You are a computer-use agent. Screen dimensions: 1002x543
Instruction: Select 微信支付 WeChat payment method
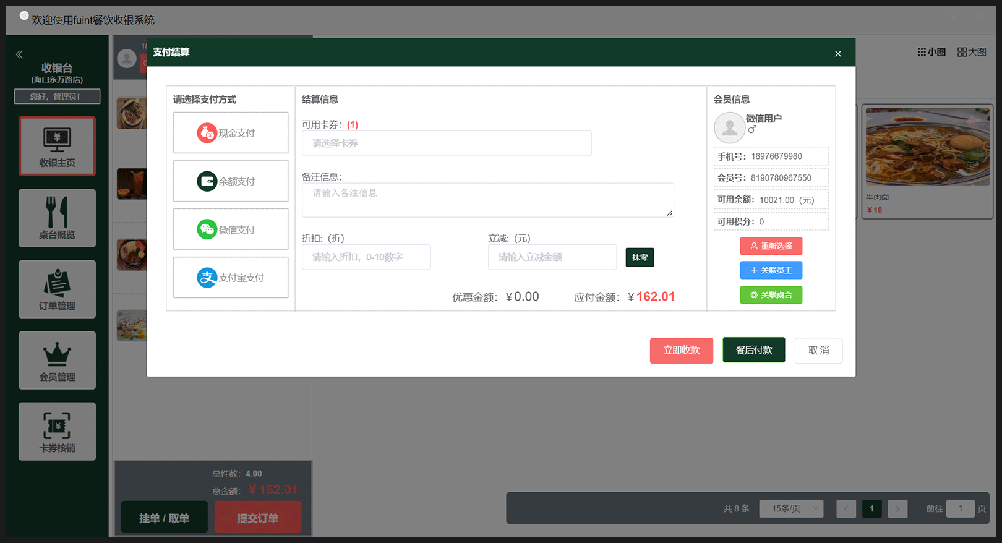tap(231, 229)
